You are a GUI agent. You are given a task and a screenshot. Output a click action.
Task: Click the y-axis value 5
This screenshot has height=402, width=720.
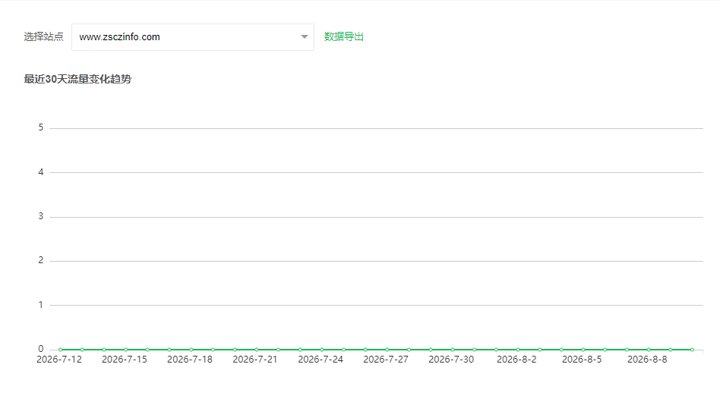click(41, 127)
